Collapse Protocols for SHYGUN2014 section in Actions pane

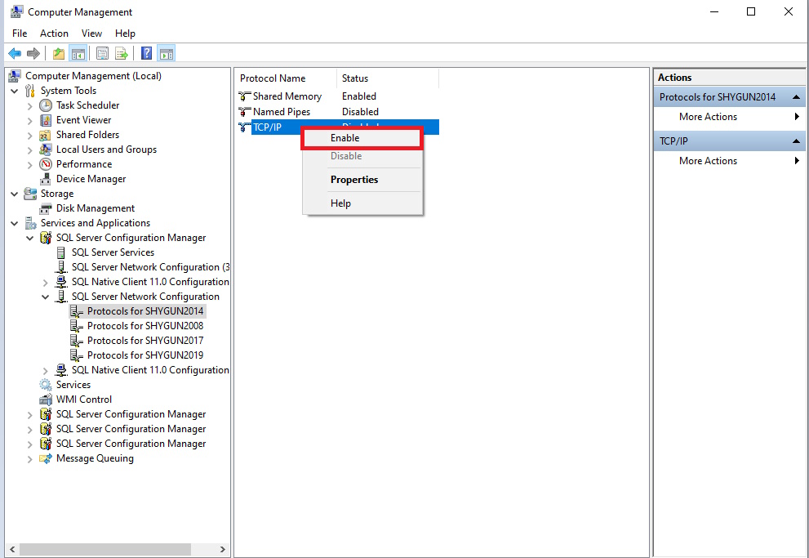[796, 97]
